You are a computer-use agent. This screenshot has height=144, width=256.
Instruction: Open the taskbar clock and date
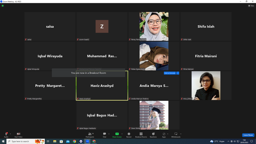(x=244, y=141)
